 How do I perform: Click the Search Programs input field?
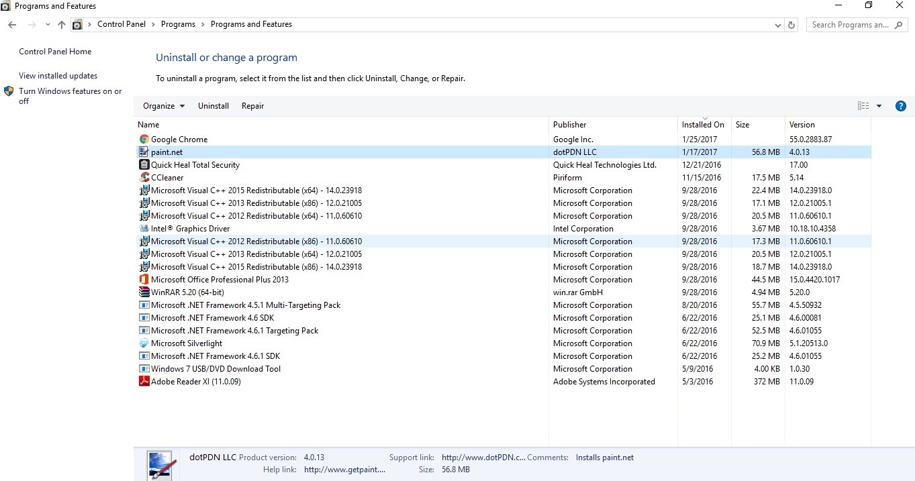click(x=850, y=25)
